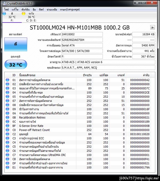Screen dimensions: 160x181
Task: Click the status icon of attribute 01
Action: tap(7, 80)
